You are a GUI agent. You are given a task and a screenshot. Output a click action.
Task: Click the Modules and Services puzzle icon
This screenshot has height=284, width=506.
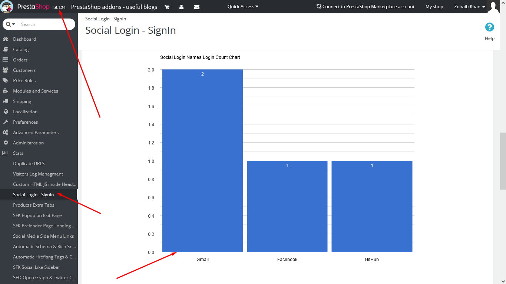pos(6,91)
